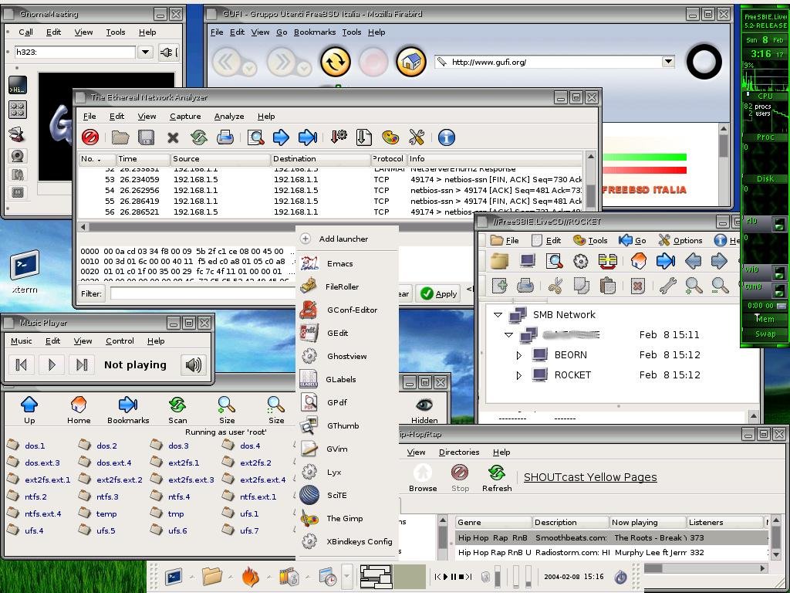Expand the ROCKET host node
The image size is (790, 593).
coord(519,376)
